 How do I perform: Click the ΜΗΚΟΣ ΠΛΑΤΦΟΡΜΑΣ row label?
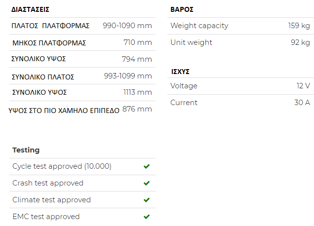(49, 43)
